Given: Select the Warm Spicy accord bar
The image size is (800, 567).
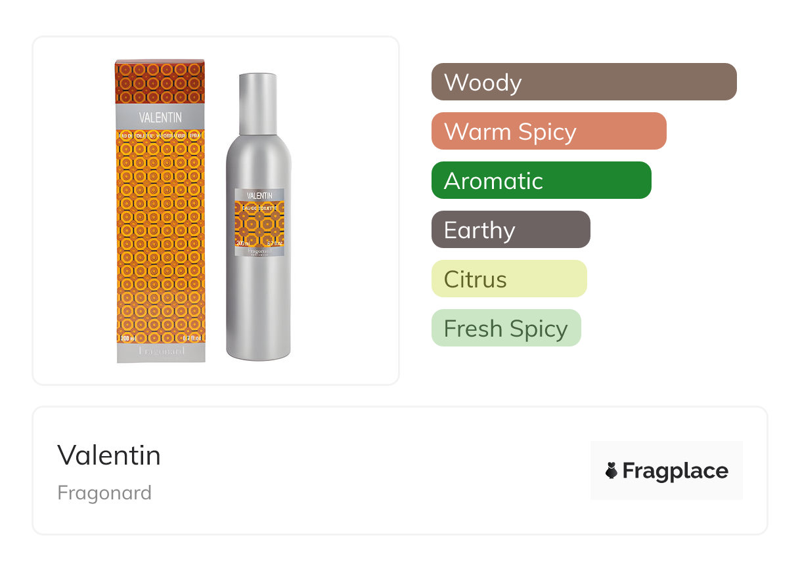Looking at the screenshot, I should 548,131.
